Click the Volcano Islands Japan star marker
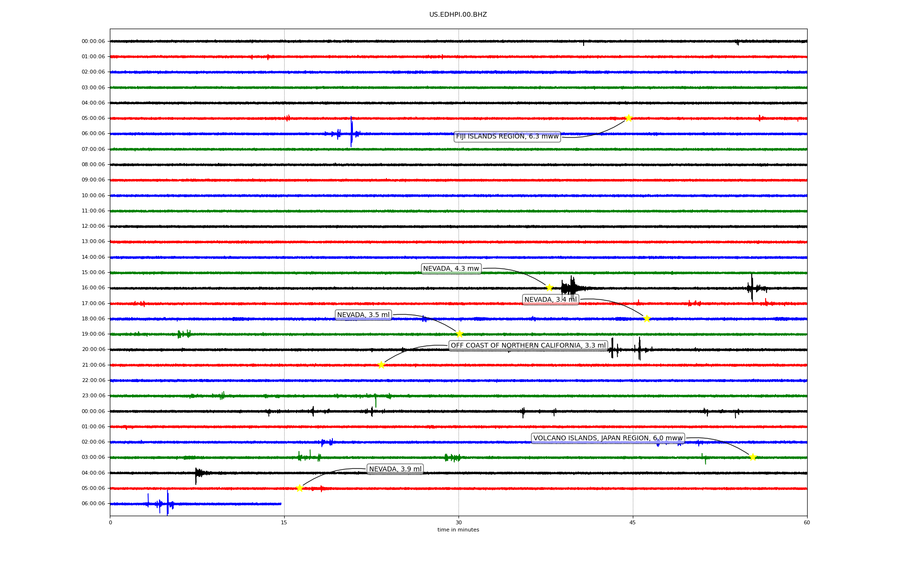The height and width of the screenshot is (573, 917). coord(753,457)
